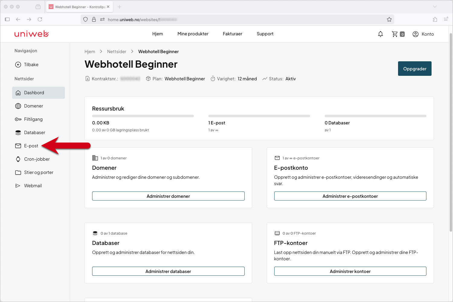Close the Webhotell Beginner tab
Screen dimensions: 453x302
[108, 7]
